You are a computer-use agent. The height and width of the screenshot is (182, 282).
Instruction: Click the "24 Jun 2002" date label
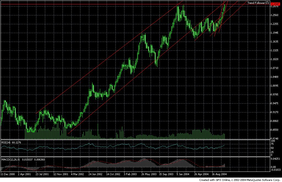point(95,174)
